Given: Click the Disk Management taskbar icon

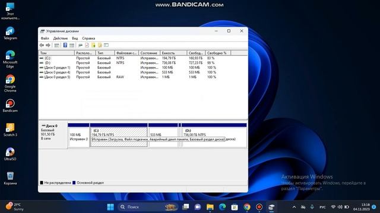Looking at the screenshot, I should pyautogui.click(x=271, y=207).
